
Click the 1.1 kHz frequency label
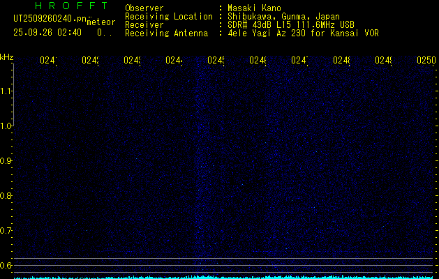coord(6,91)
